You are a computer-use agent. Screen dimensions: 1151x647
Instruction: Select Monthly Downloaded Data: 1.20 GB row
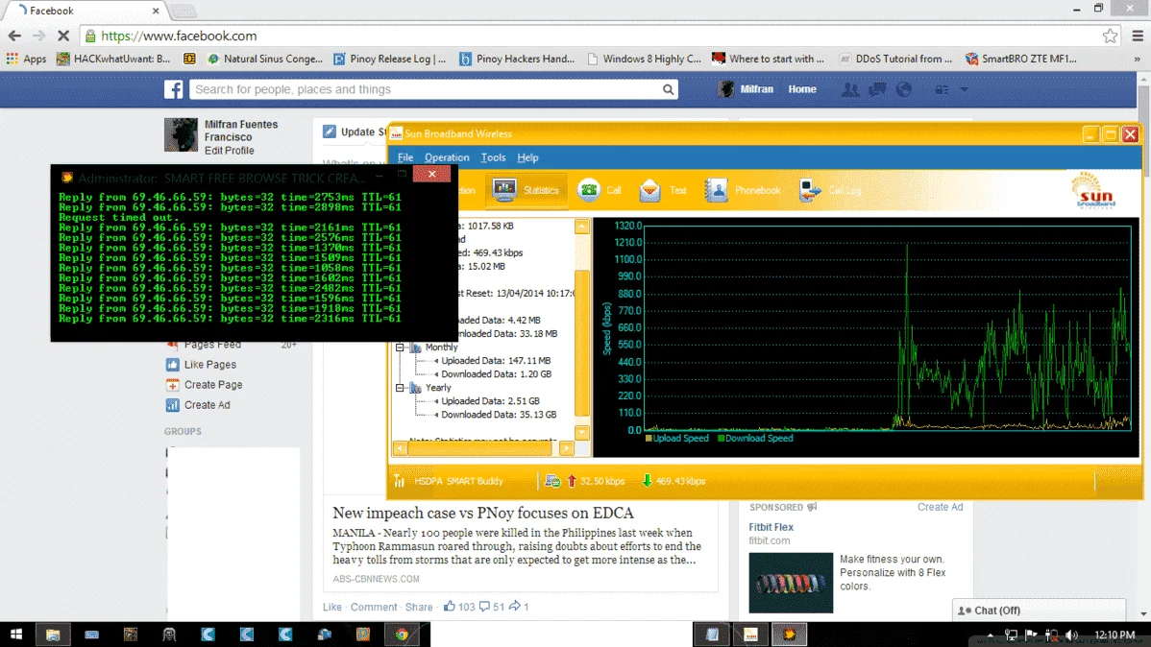point(496,374)
